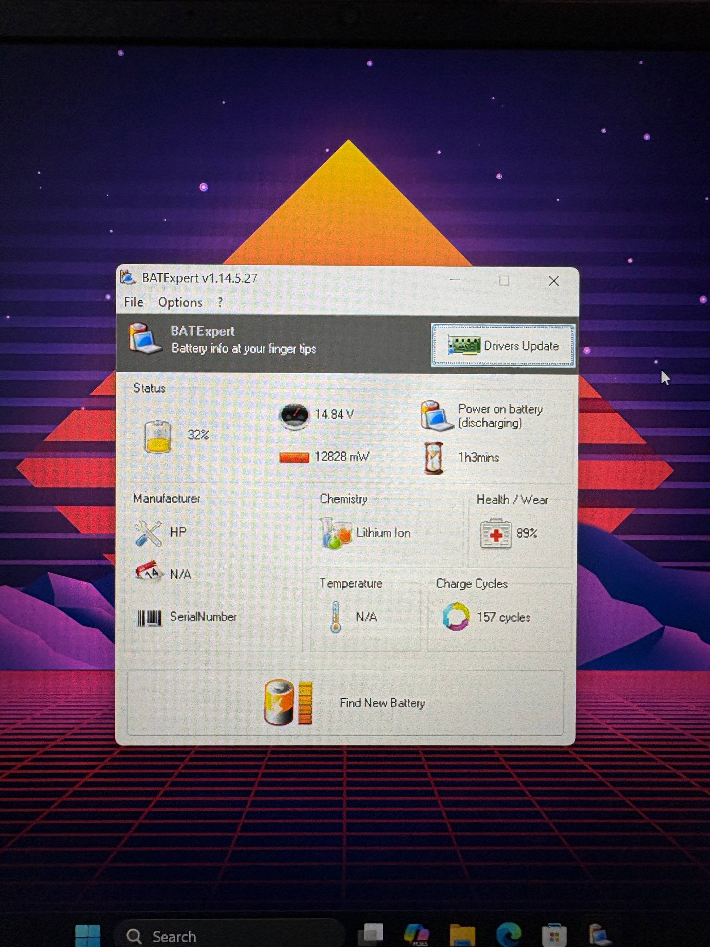Viewport: 710px width, 947px height.
Task: Click the Status group label
Action: tap(149, 388)
